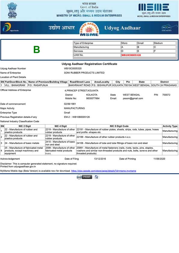Click the Enterprise Type value Small
Screen dimensions: 179x253
[67, 113]
